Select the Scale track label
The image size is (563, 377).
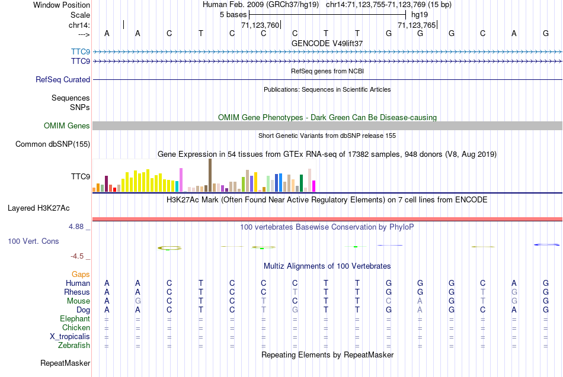coord(80,15)
